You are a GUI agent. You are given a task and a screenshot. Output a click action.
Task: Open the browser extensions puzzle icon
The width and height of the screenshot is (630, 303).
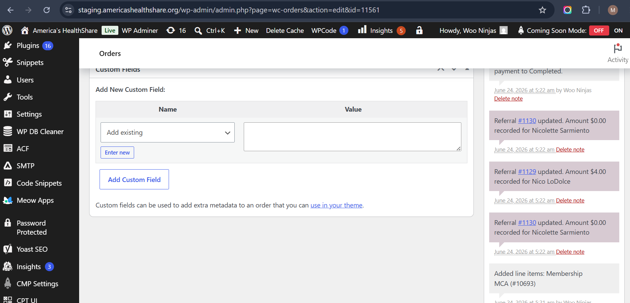pos(586,10)
